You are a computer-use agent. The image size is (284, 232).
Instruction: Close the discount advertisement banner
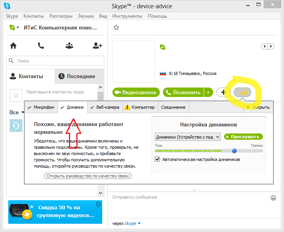tap(98, 204)
